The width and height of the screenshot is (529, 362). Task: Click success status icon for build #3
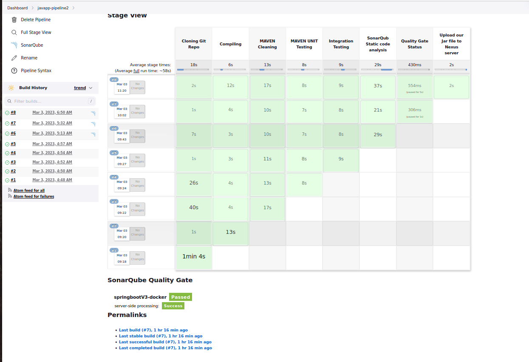tap(7, 163)
